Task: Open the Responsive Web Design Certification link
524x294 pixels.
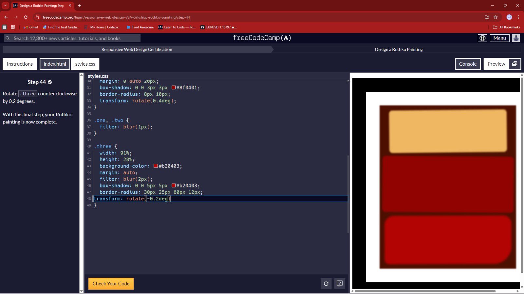Action: pyautogui.click(x=137, y=50)
